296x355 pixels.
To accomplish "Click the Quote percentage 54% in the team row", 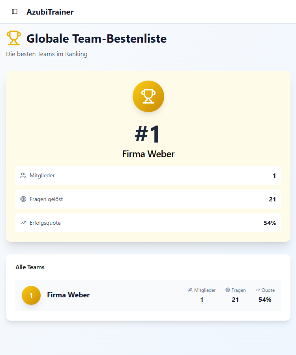I will [x=265, y=299].
